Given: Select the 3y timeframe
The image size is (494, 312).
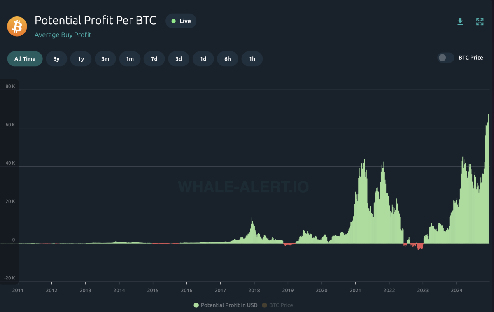Looking at the screenshot, I should tap(56, 59).
